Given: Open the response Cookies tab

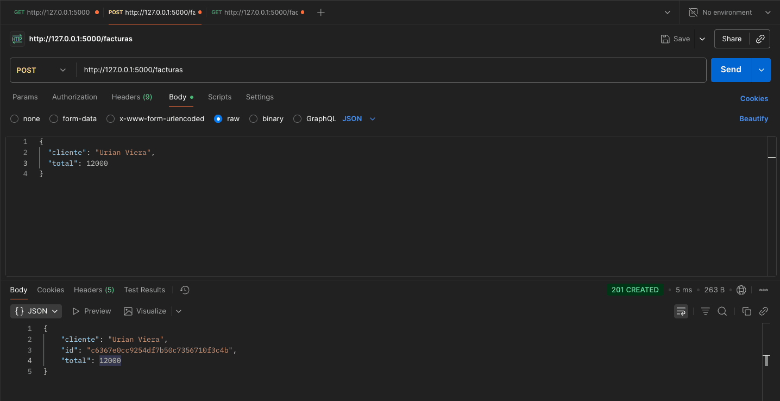Looking at the screenshot, I should coord(51,290).
